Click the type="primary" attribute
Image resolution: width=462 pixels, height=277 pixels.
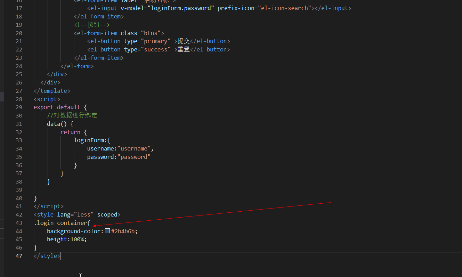point(147,41)
